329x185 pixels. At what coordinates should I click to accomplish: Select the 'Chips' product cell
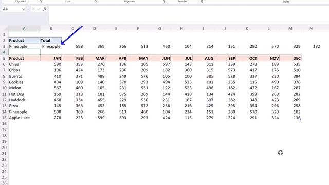pyautogui.click(x=24, y=64)
